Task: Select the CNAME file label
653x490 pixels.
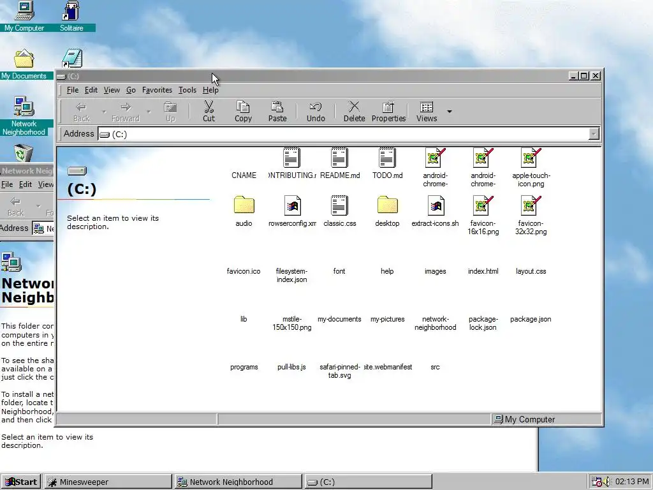Action: click(244, 175)
